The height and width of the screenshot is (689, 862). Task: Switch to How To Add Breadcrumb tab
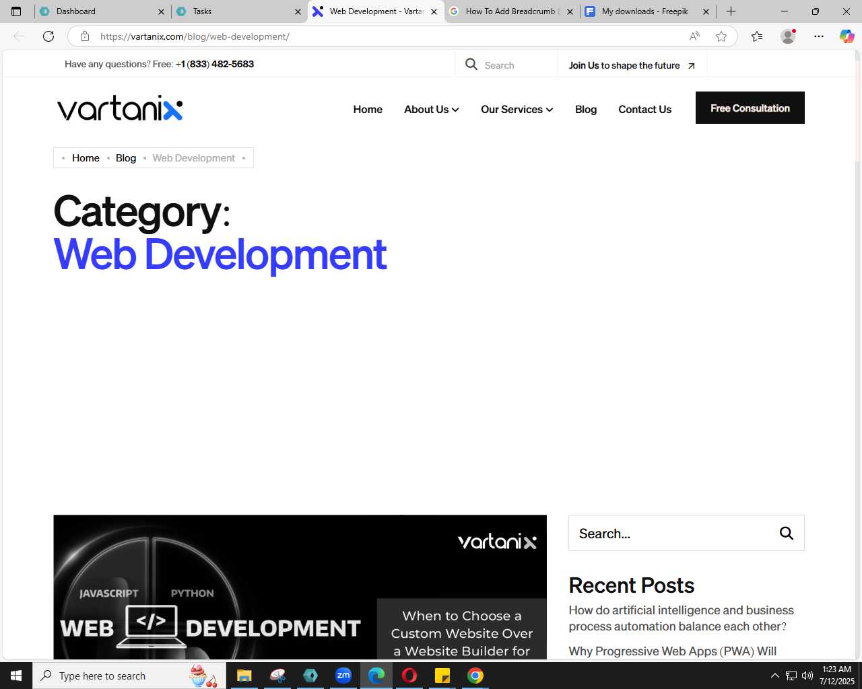(511, 11)
